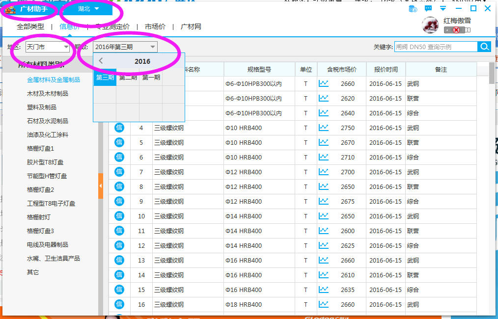Click the 信 icon in row 7
This screenshot has height=319, width=498.
pos(119,172)
